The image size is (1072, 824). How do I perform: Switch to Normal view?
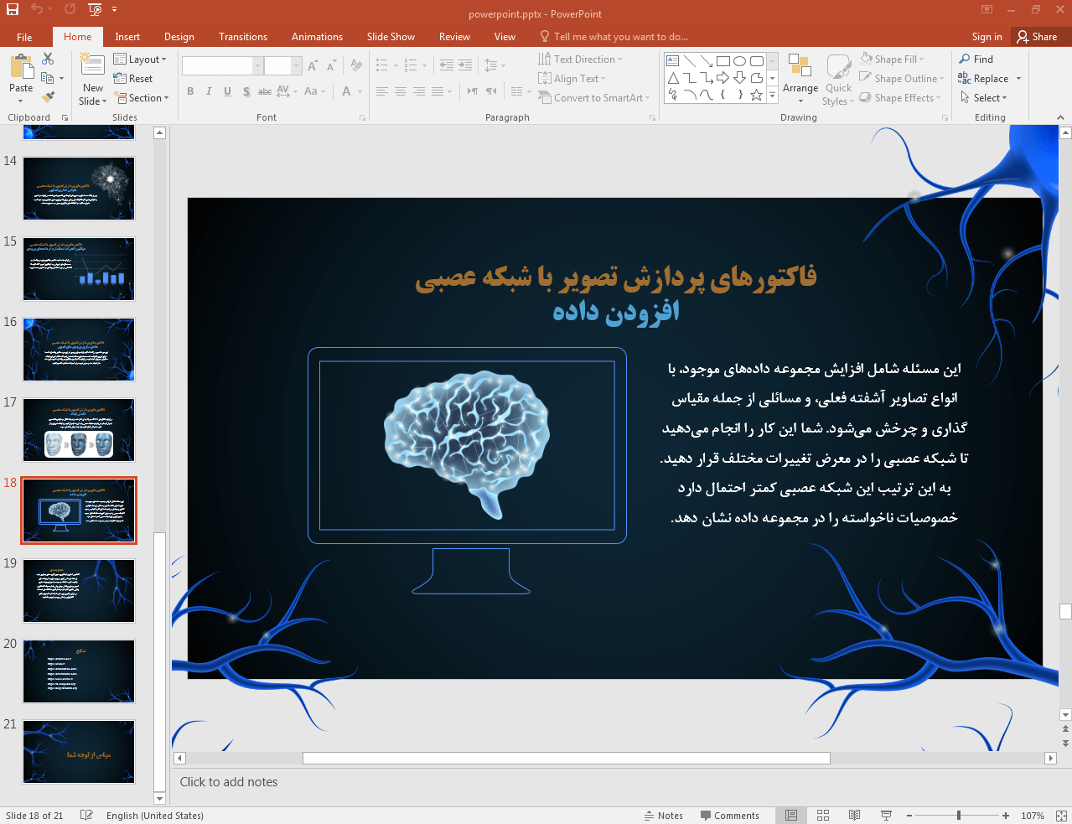point(791,816)
